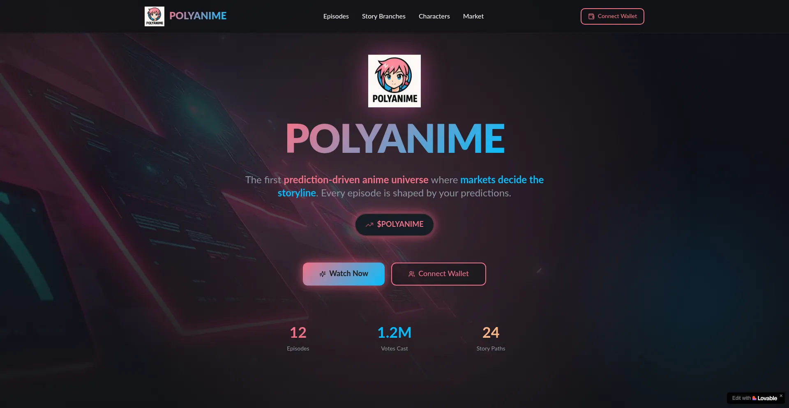Click the large POLYANIME mascot logo image
Image resolution: width=789 pixels, height=408 pixels.
[394, 81]
